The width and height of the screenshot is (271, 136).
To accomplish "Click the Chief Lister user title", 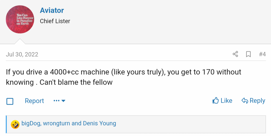I will coord(55,21).
